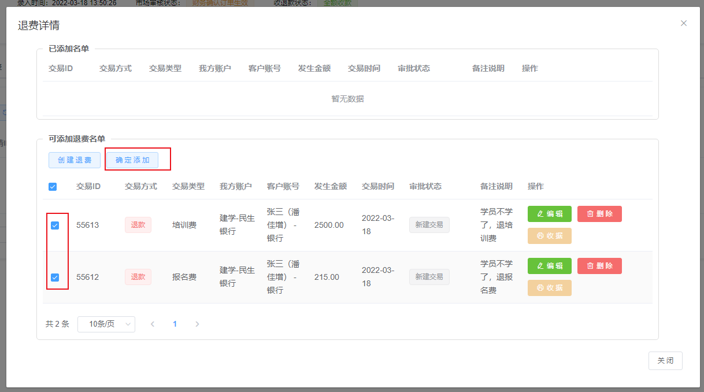Uncheck the checkbox for transaction 55613
Screen dimensions: 704x392
[x=55, y=225]
